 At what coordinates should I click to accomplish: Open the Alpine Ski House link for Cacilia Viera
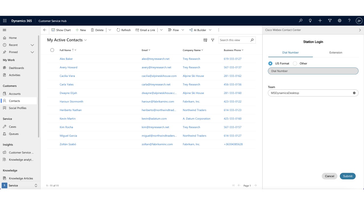tap(193, 76)
